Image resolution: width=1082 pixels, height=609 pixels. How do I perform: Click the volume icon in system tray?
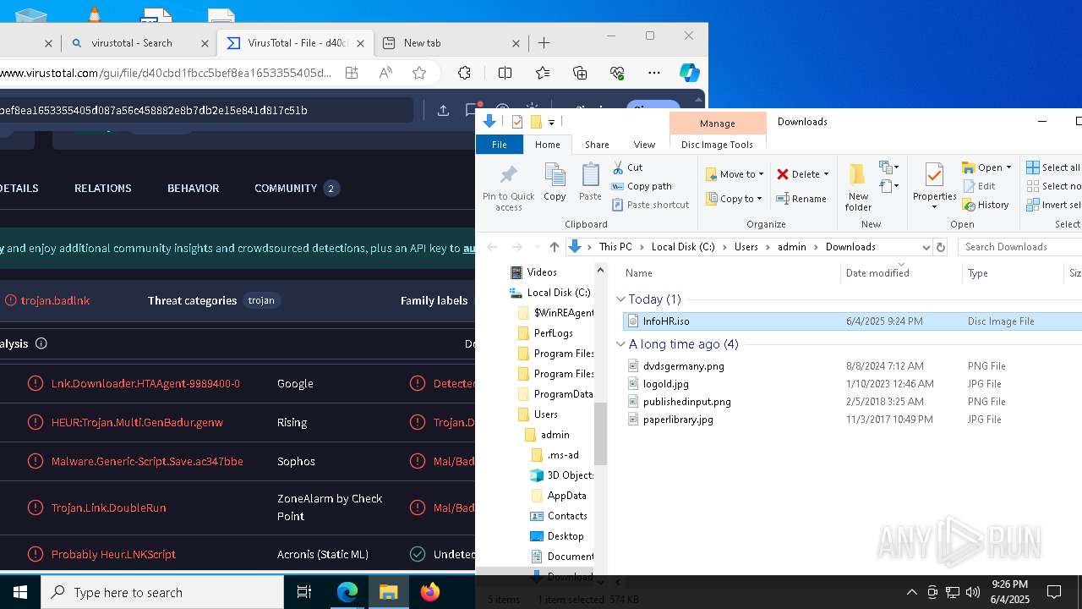[973, 592]
